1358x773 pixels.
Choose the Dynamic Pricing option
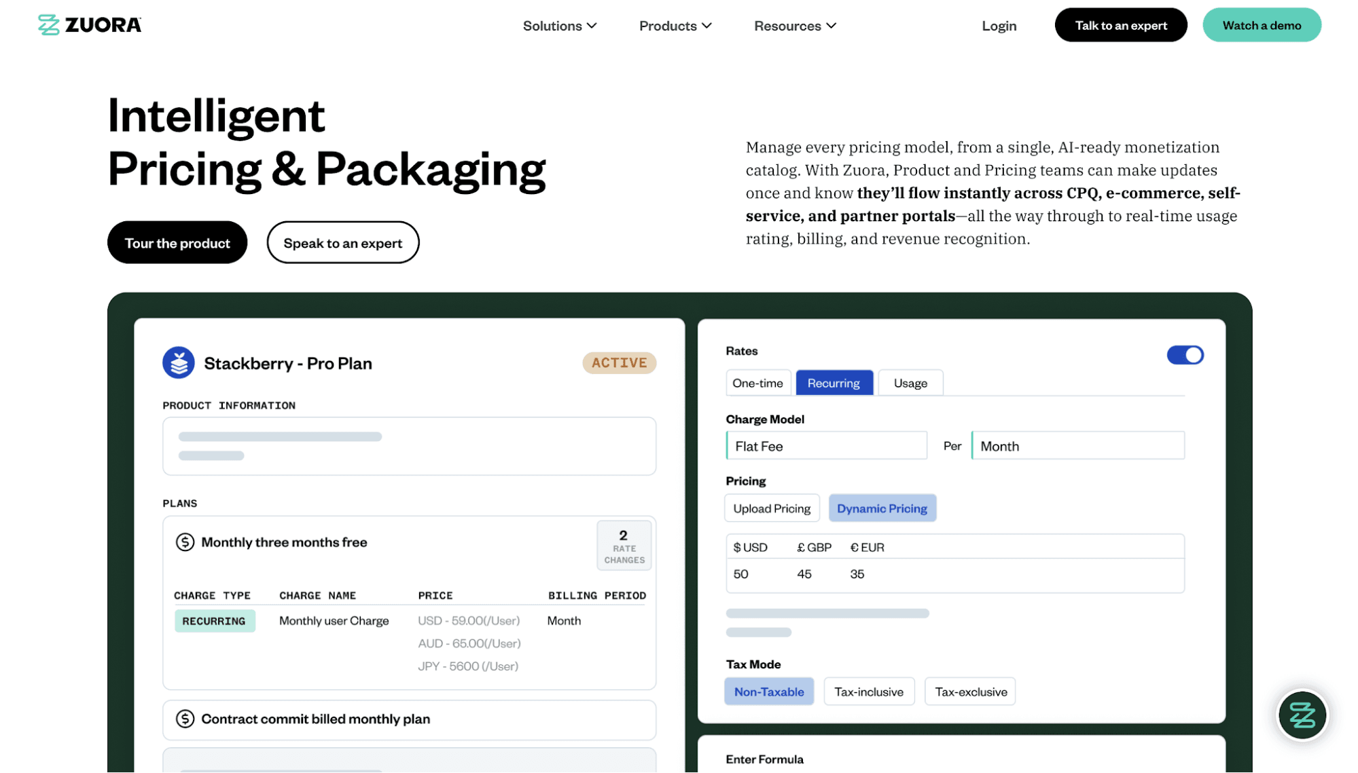(882, 508)
